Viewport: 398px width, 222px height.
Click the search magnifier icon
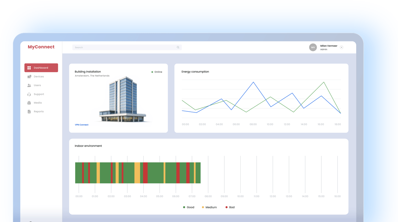point(178,47)
